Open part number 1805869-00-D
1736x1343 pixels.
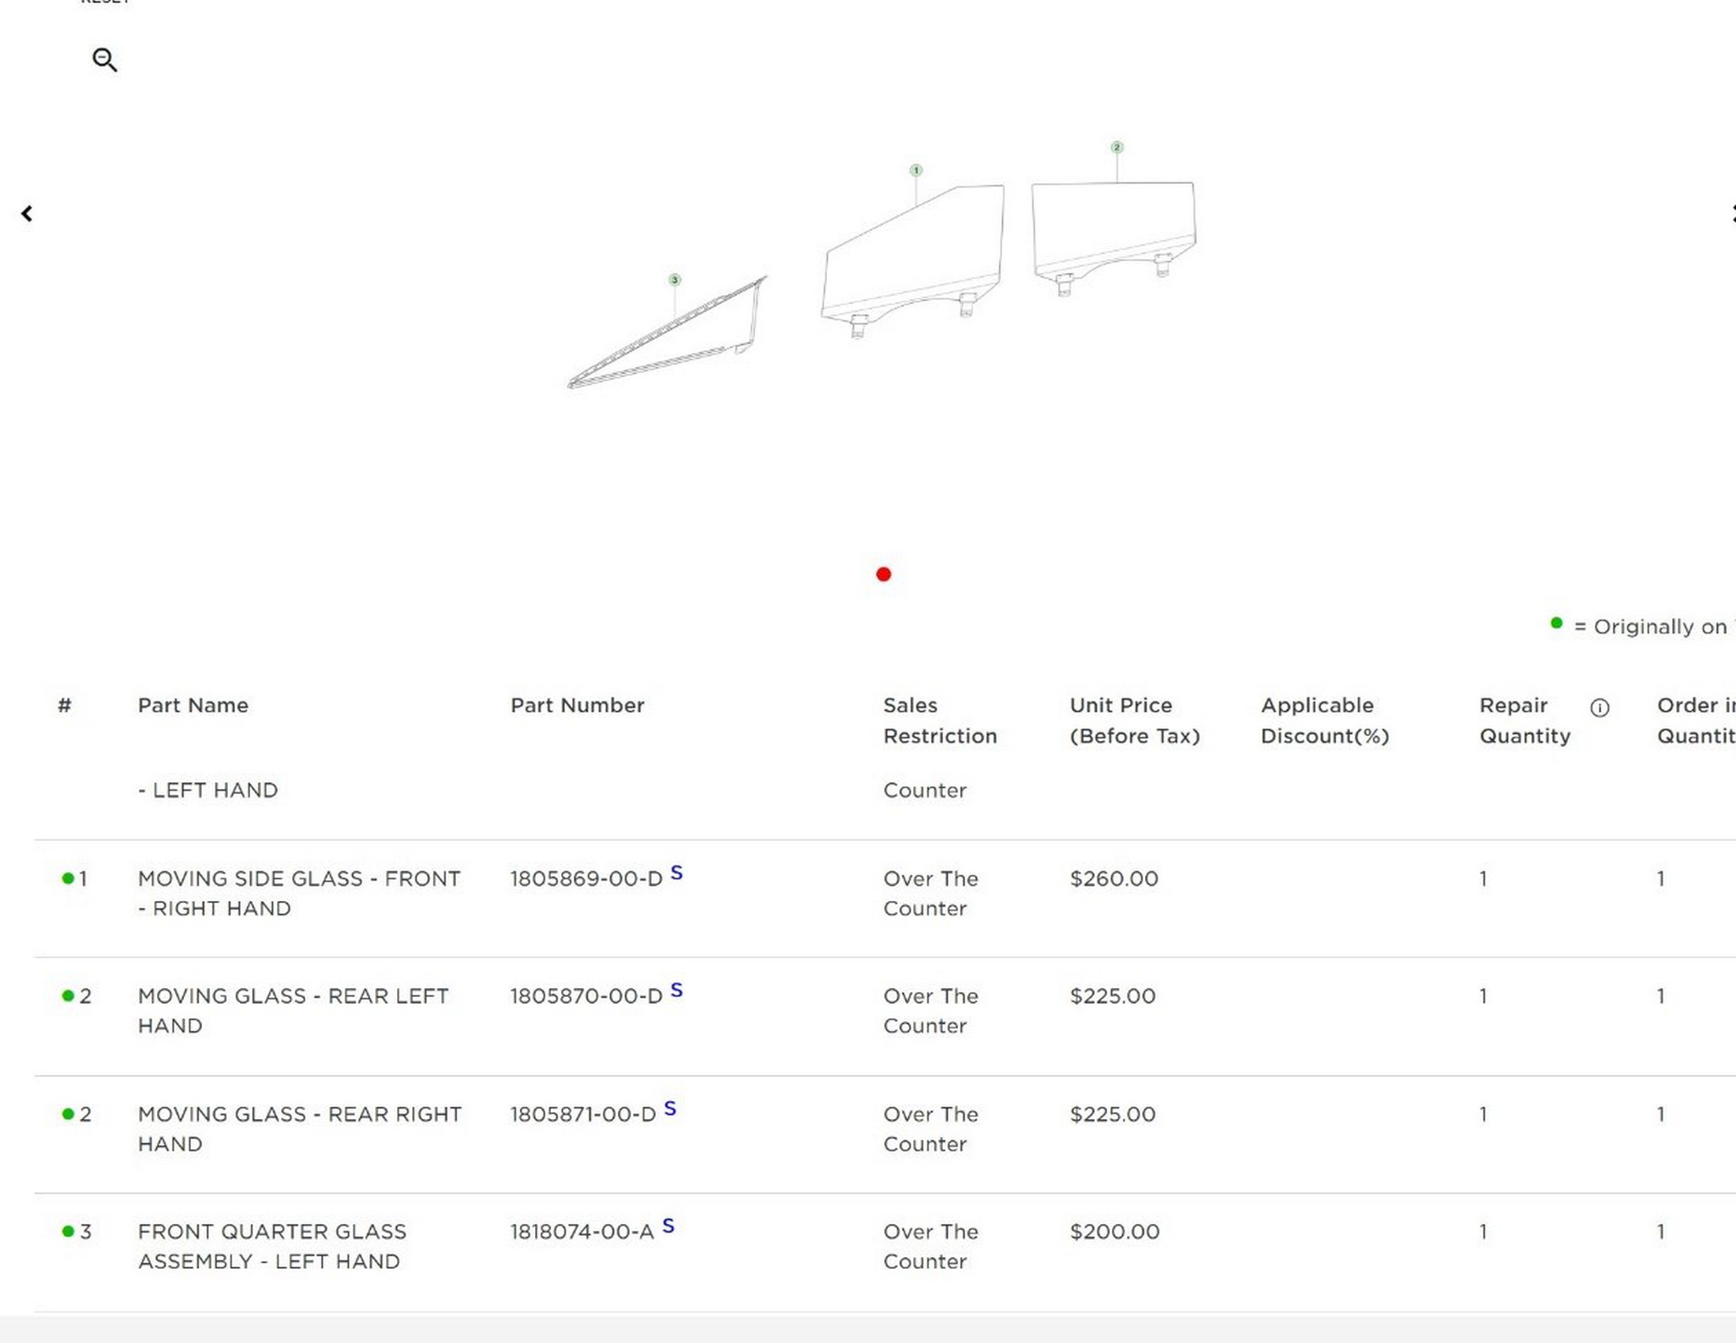[586, 879]
